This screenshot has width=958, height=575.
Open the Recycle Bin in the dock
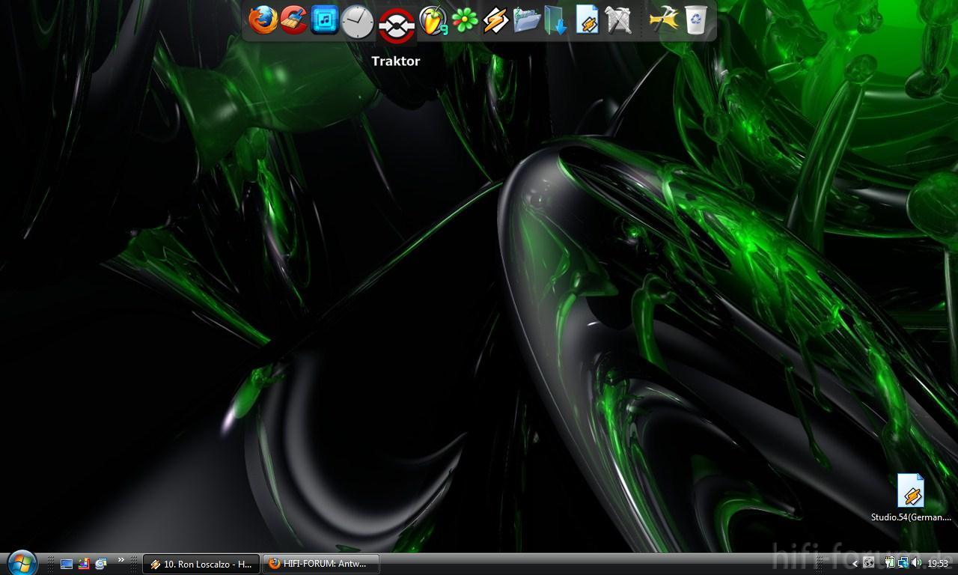[695, 20]
